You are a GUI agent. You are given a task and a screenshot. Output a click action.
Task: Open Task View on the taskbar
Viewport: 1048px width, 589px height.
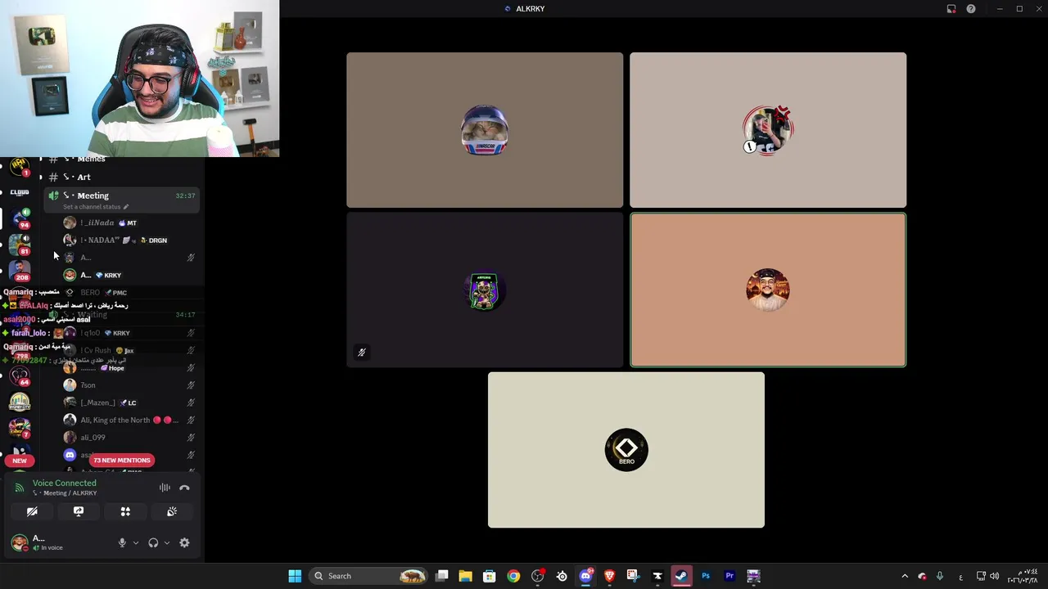tap(442, 576)
